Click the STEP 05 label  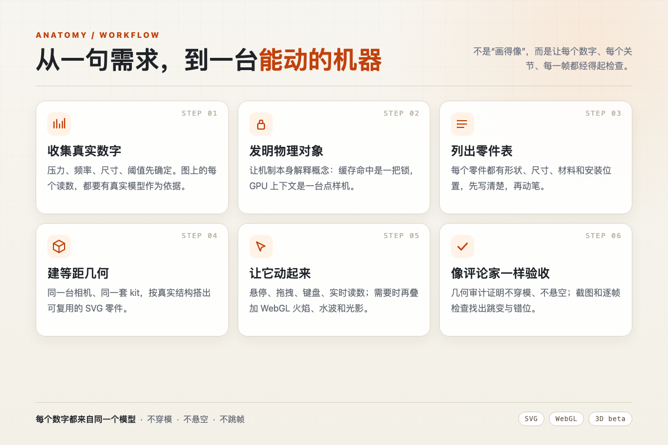[x=401, y=235]
